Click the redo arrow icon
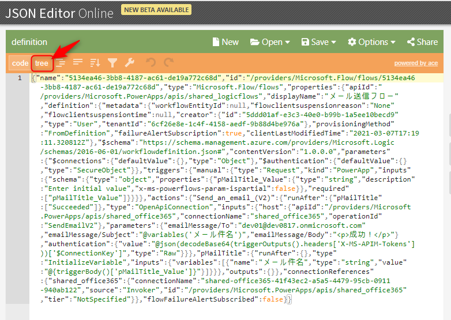451x320 pixels. point(168,62)
